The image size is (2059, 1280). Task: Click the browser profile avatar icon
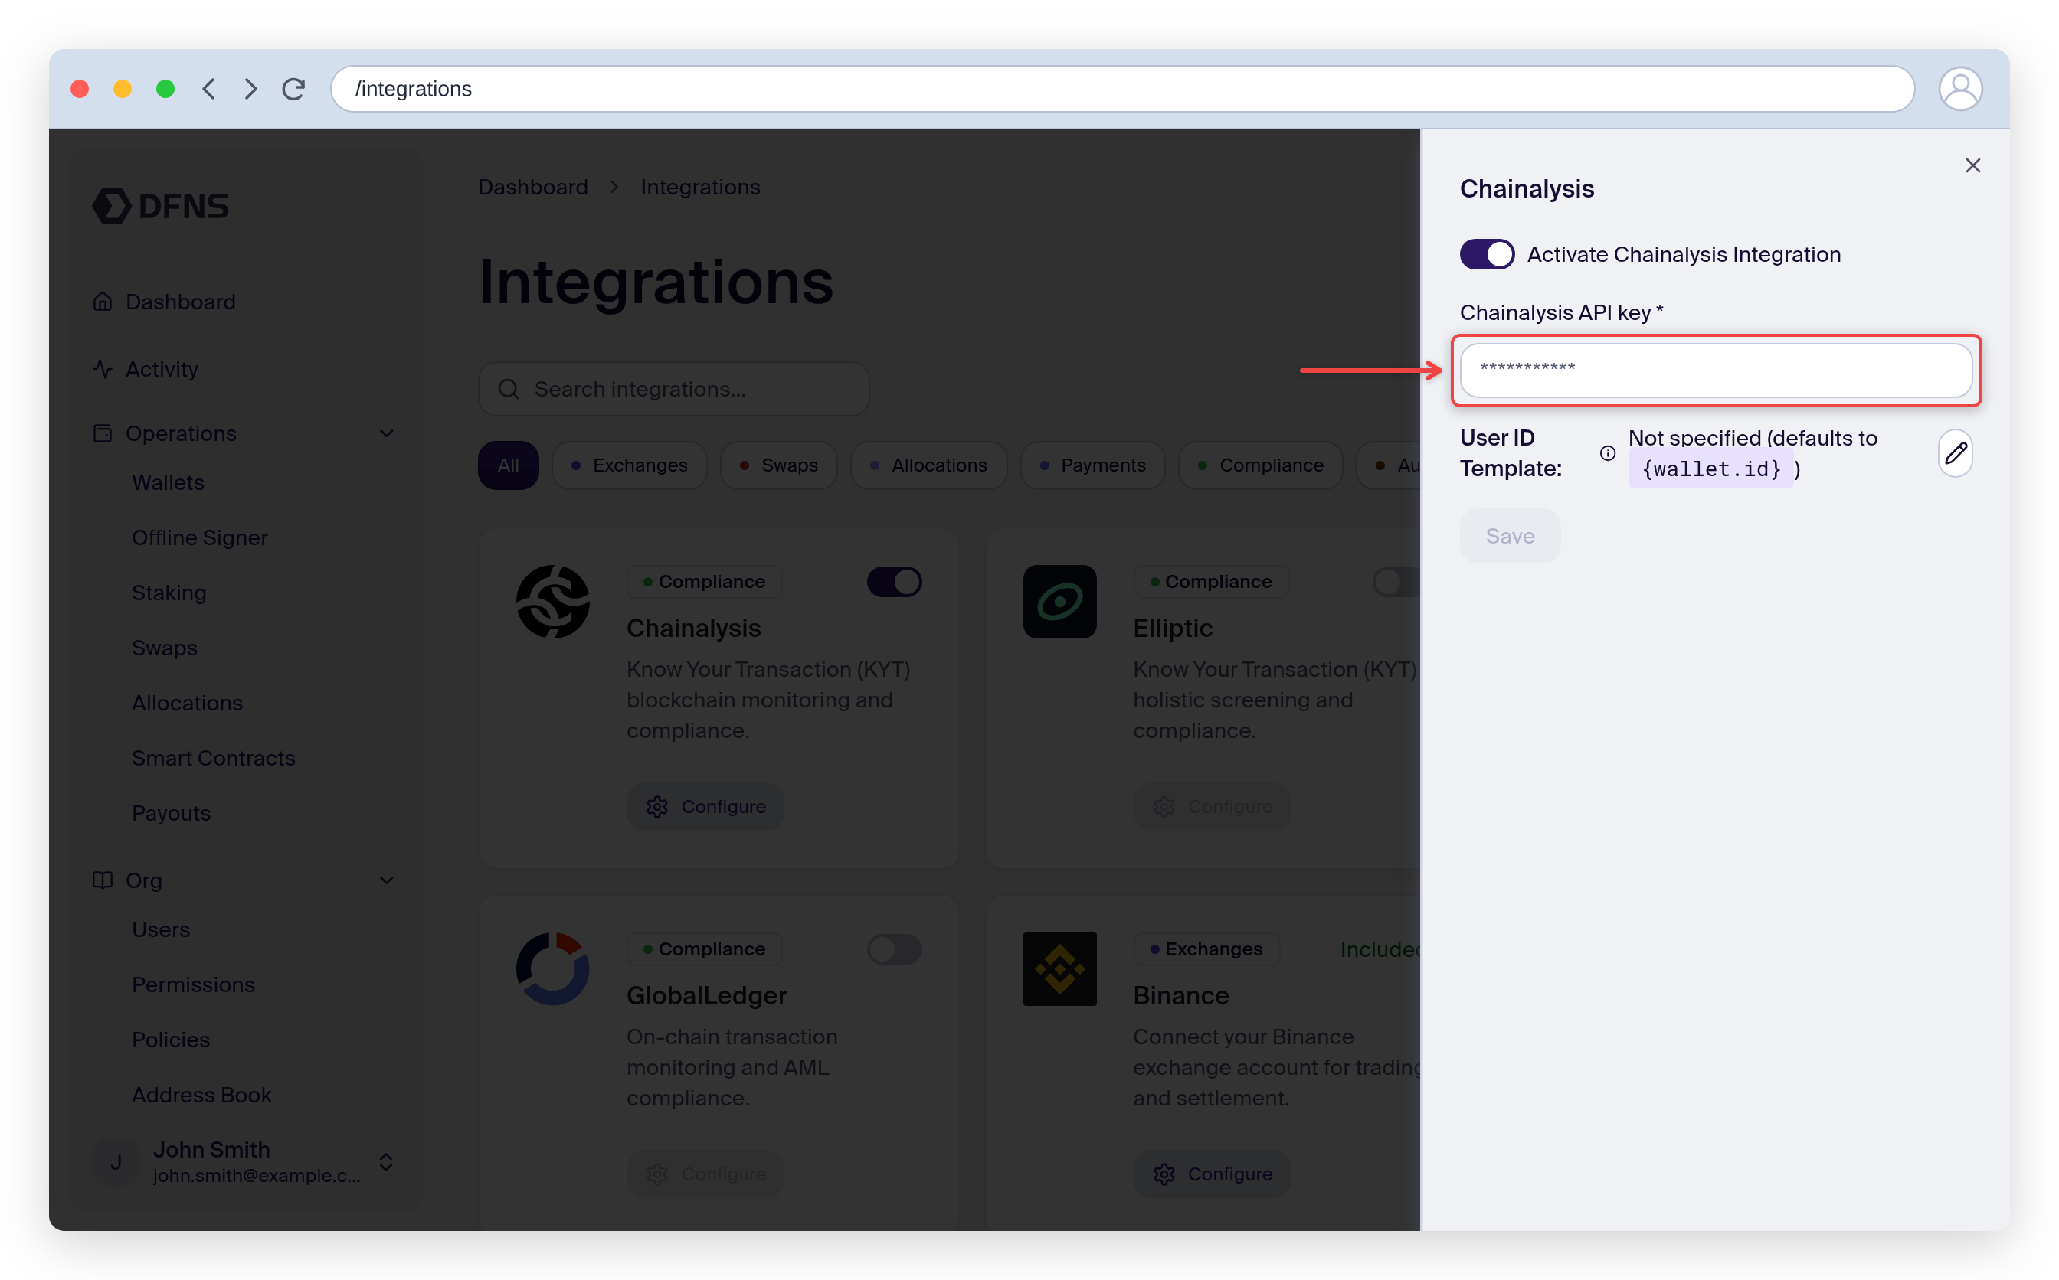tap(1960, 89)
